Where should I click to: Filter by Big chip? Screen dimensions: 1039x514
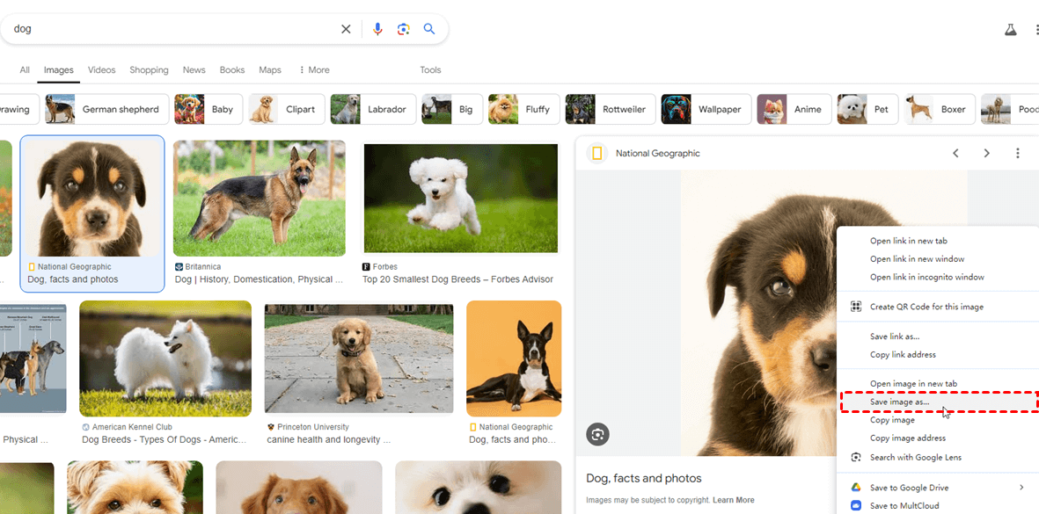point(452,109)
